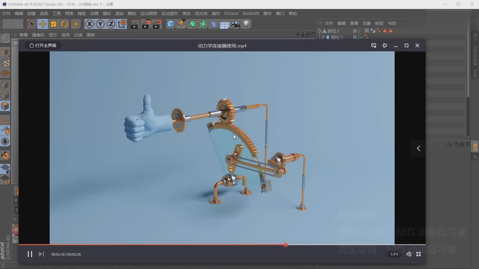Open the spline pen tool
Screen dimensions: 479x269
182,24
